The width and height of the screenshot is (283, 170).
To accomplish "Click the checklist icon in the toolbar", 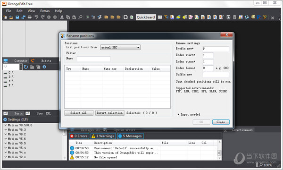I will pos(100,17).
